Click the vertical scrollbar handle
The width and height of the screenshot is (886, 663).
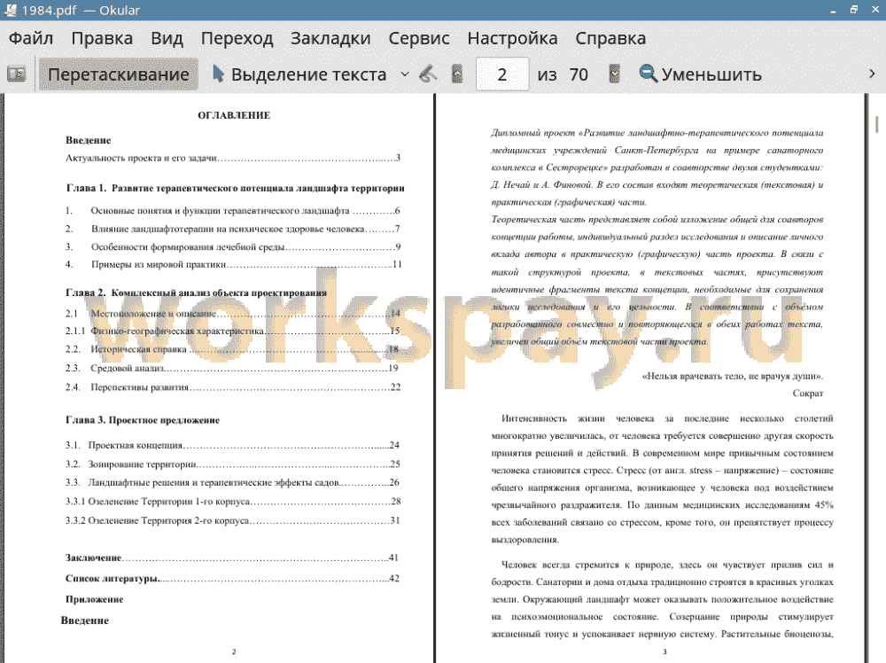[x=877, y=124]
